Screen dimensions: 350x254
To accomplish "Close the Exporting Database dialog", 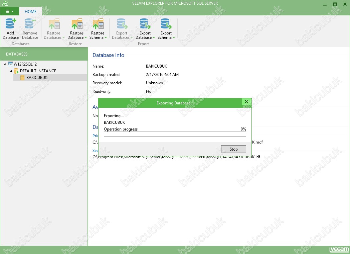I will tap(246, 101).
